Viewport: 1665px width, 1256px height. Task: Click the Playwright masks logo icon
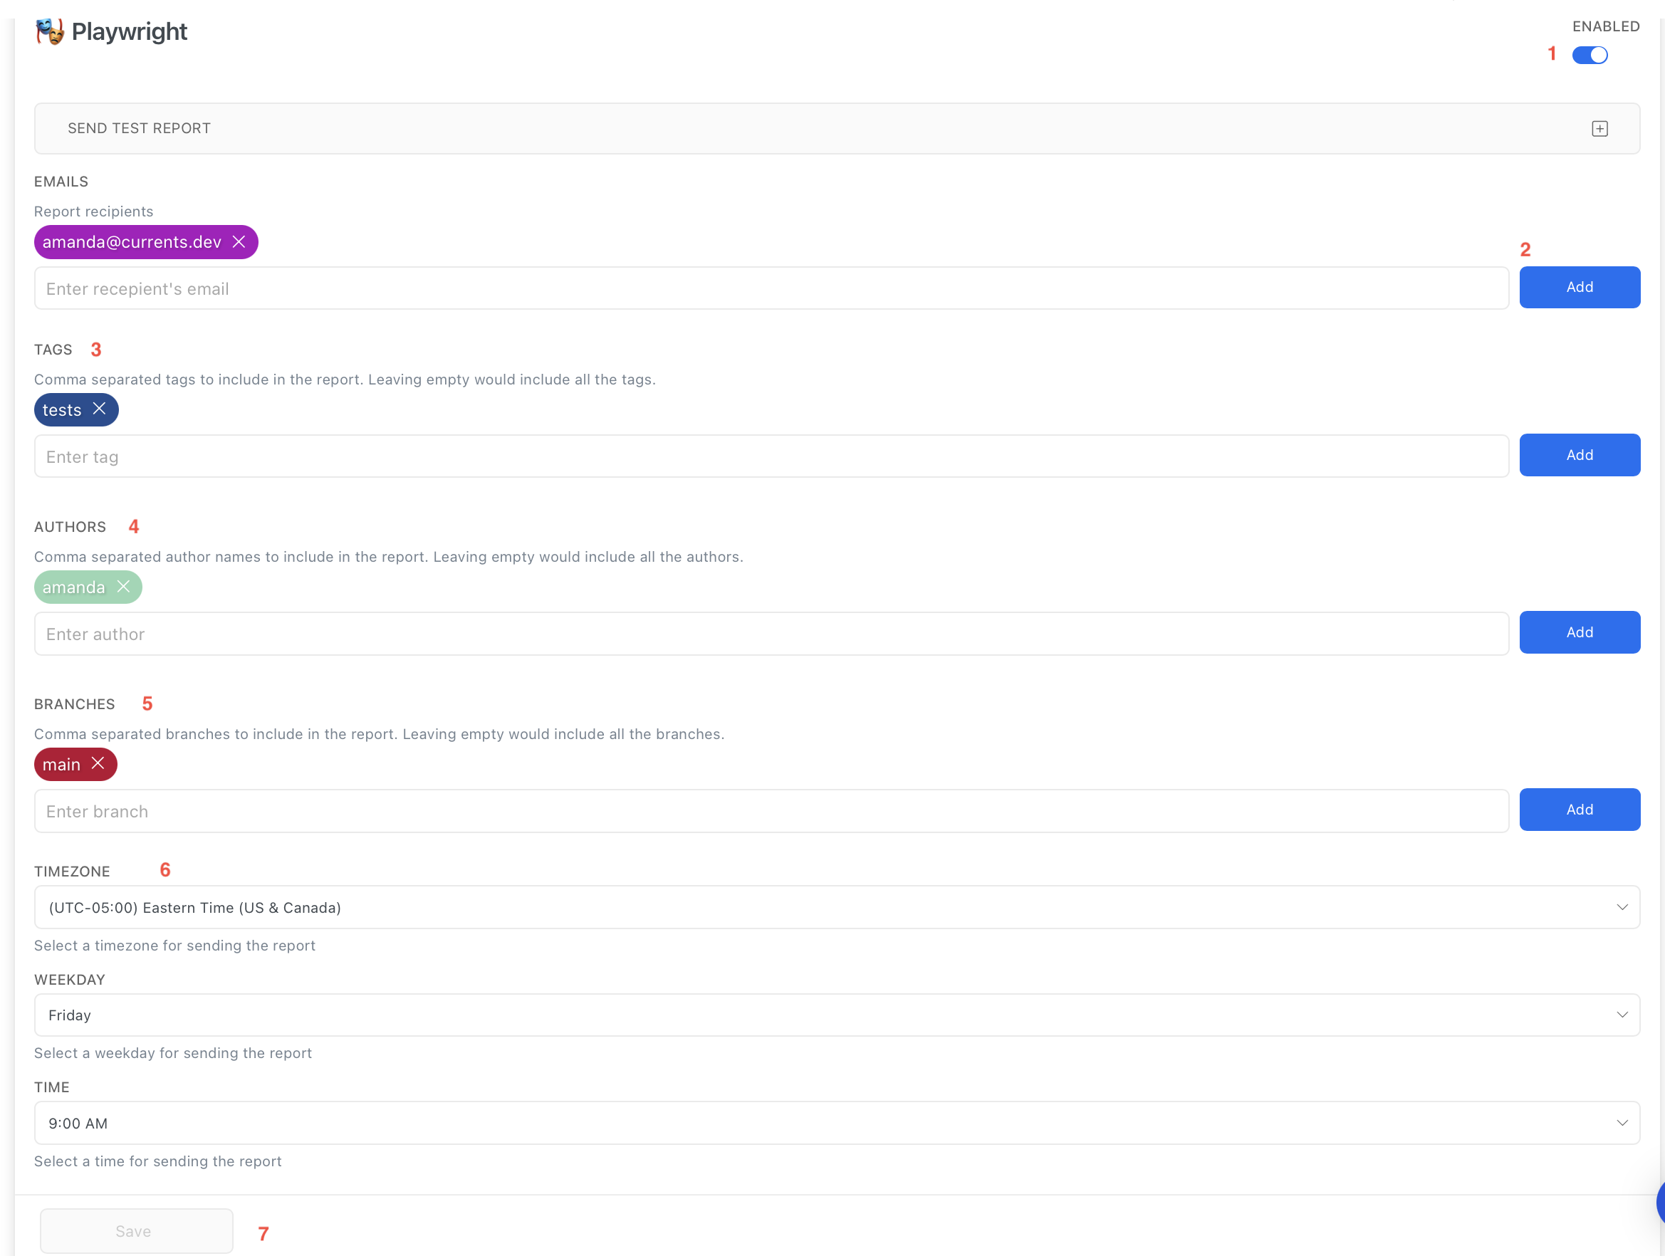click(50, 31)
